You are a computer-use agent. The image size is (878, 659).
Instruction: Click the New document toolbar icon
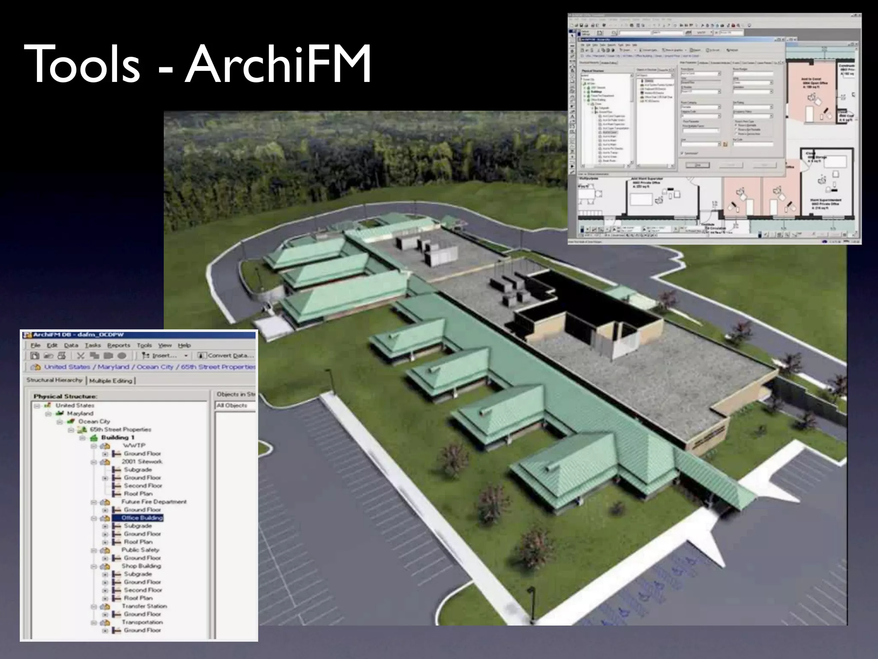coord(35,356)
